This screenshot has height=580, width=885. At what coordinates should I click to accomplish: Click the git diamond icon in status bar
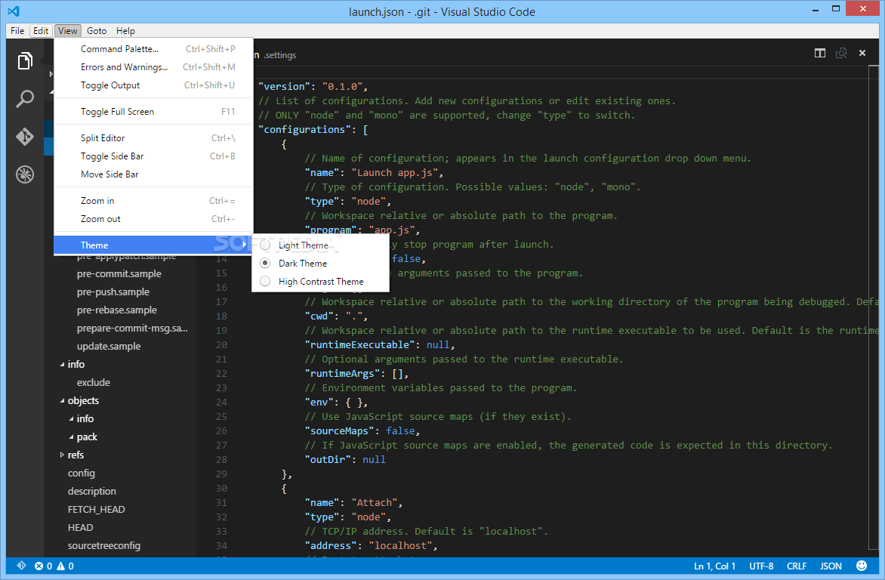pyautogui.click(x=21, y=566)
